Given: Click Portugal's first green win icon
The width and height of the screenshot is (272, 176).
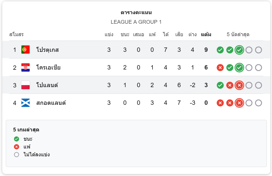Looking at the screenshot, I should 220,50.
